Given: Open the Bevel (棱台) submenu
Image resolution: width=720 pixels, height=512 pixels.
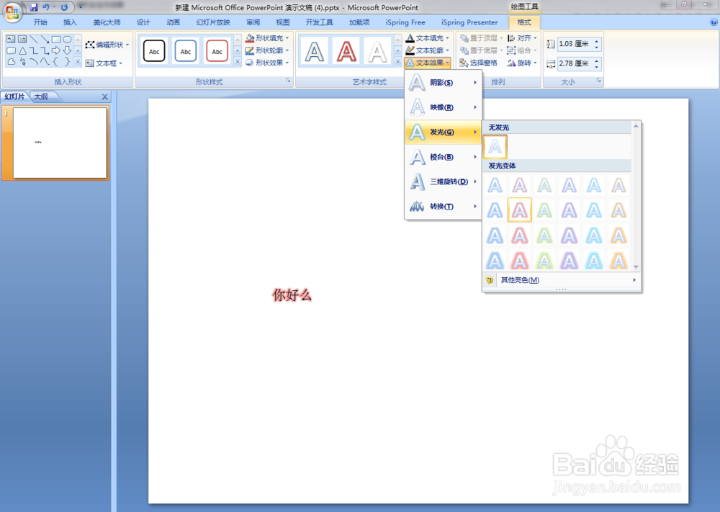Looking at the screenshot, I should pos(443,157).
